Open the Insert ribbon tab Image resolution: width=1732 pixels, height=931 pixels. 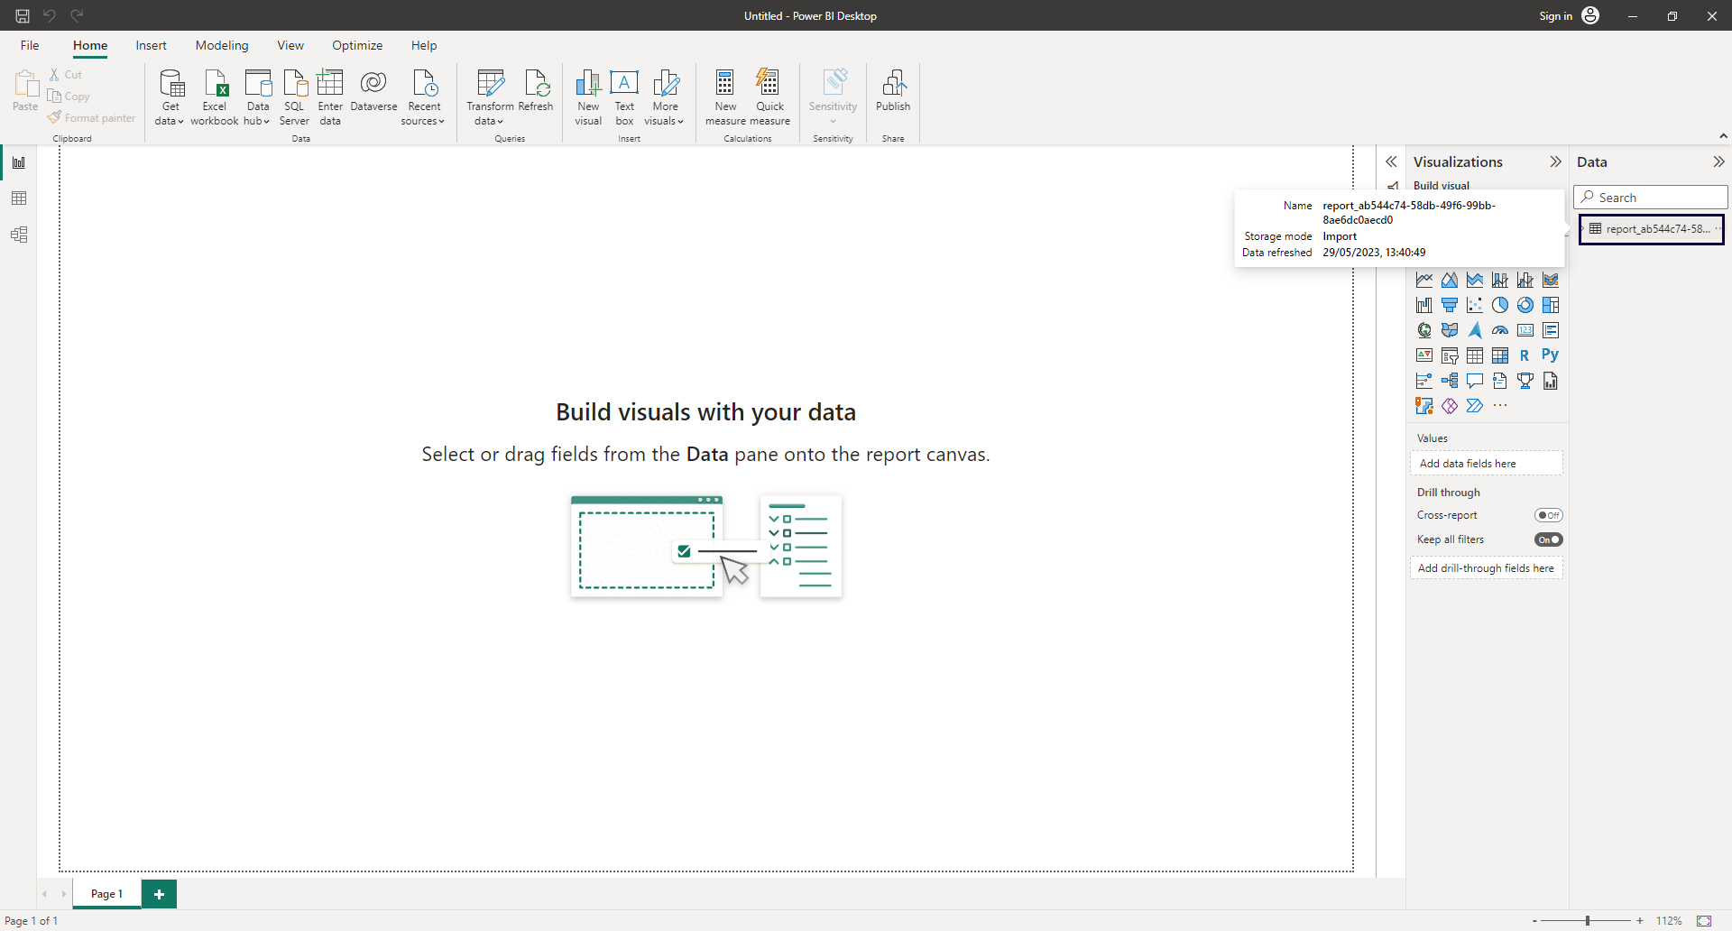(151, 45)
